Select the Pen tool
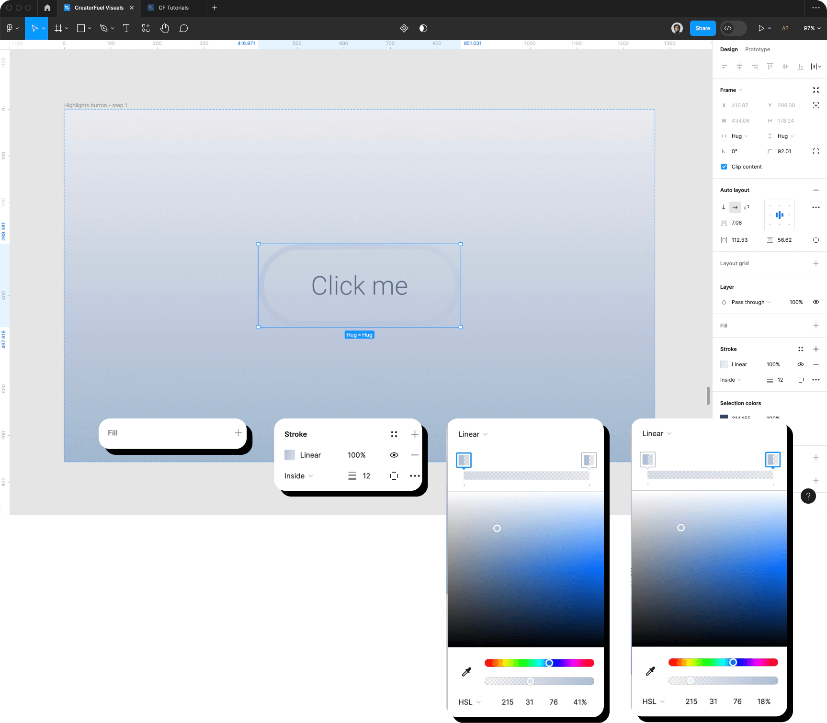The height and width of the screenshot is (723, 827). (x=104, y=28)
